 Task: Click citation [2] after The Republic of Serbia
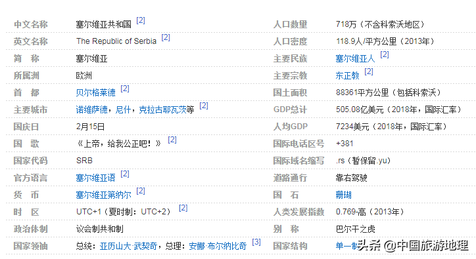click(166, 37)
